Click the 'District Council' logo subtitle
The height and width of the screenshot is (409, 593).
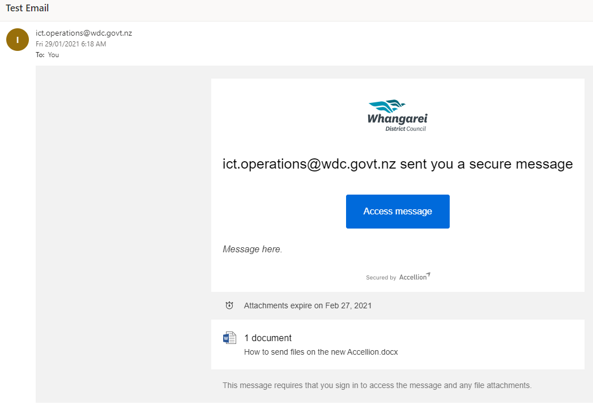pyautogui.click(x=405, y=129)
